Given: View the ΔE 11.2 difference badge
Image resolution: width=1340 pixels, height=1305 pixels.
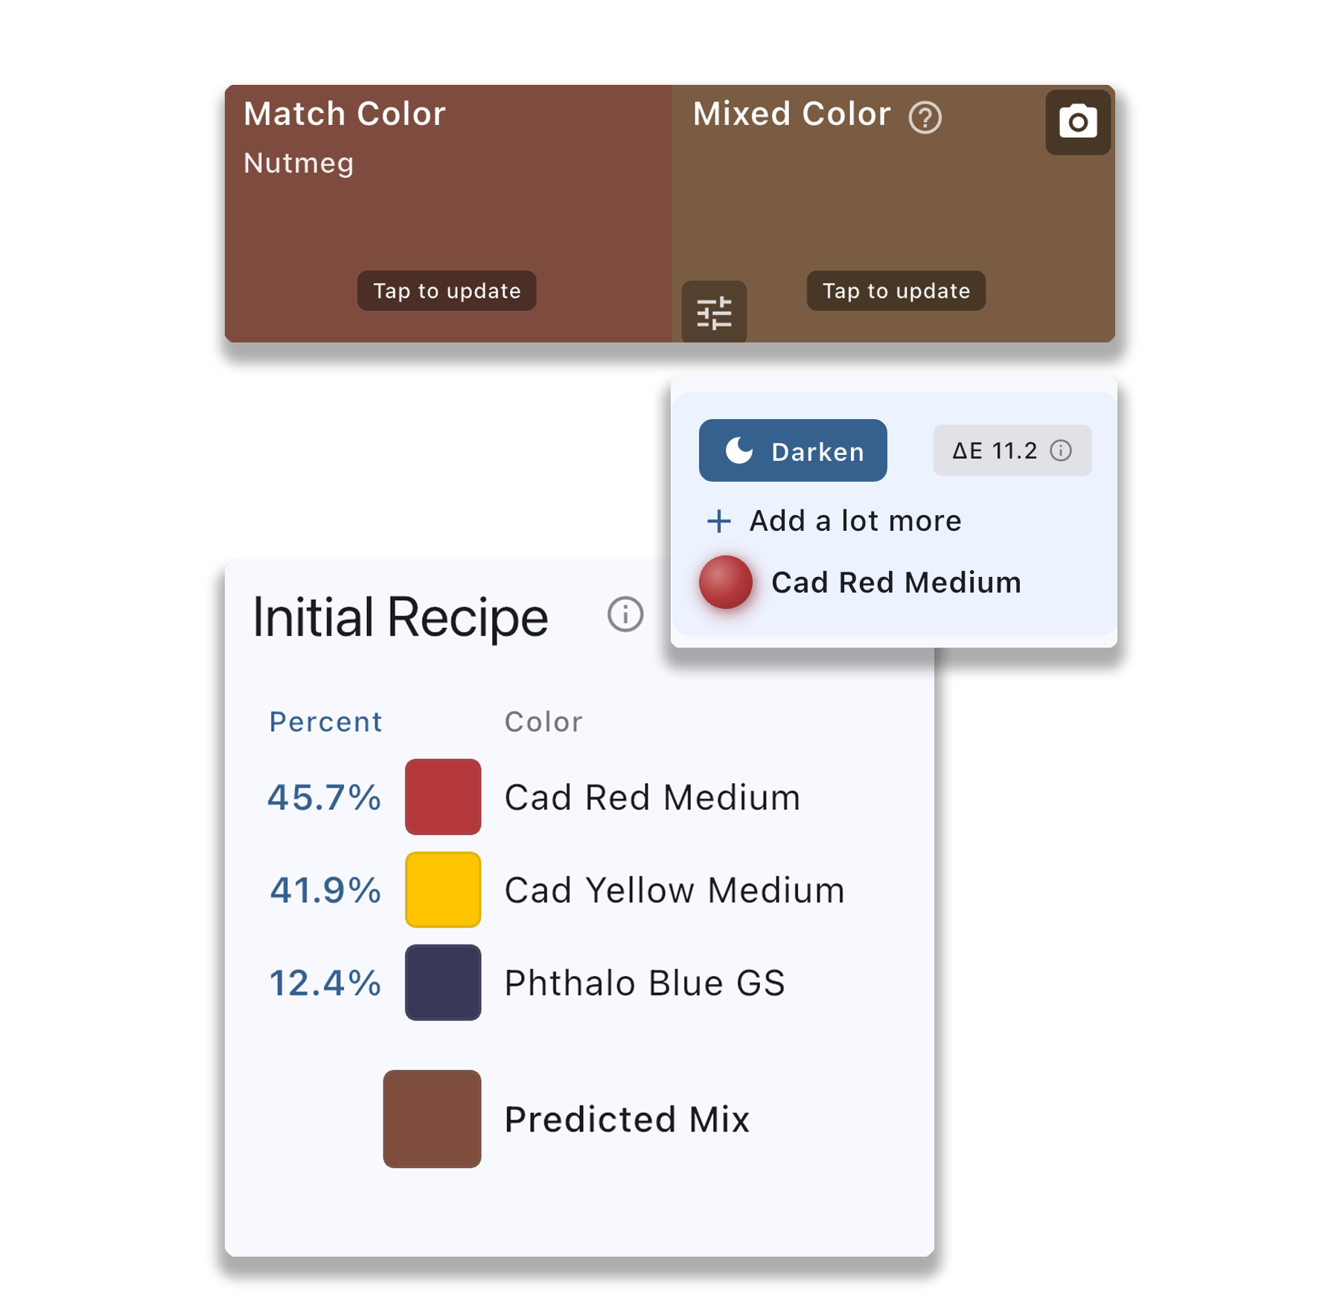Looking at the screenshot, I should point(1011,450).
